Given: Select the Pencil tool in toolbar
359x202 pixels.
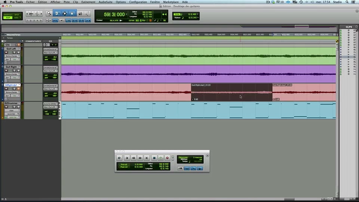Looking at the screenshot, I should (x=88, y=13).
